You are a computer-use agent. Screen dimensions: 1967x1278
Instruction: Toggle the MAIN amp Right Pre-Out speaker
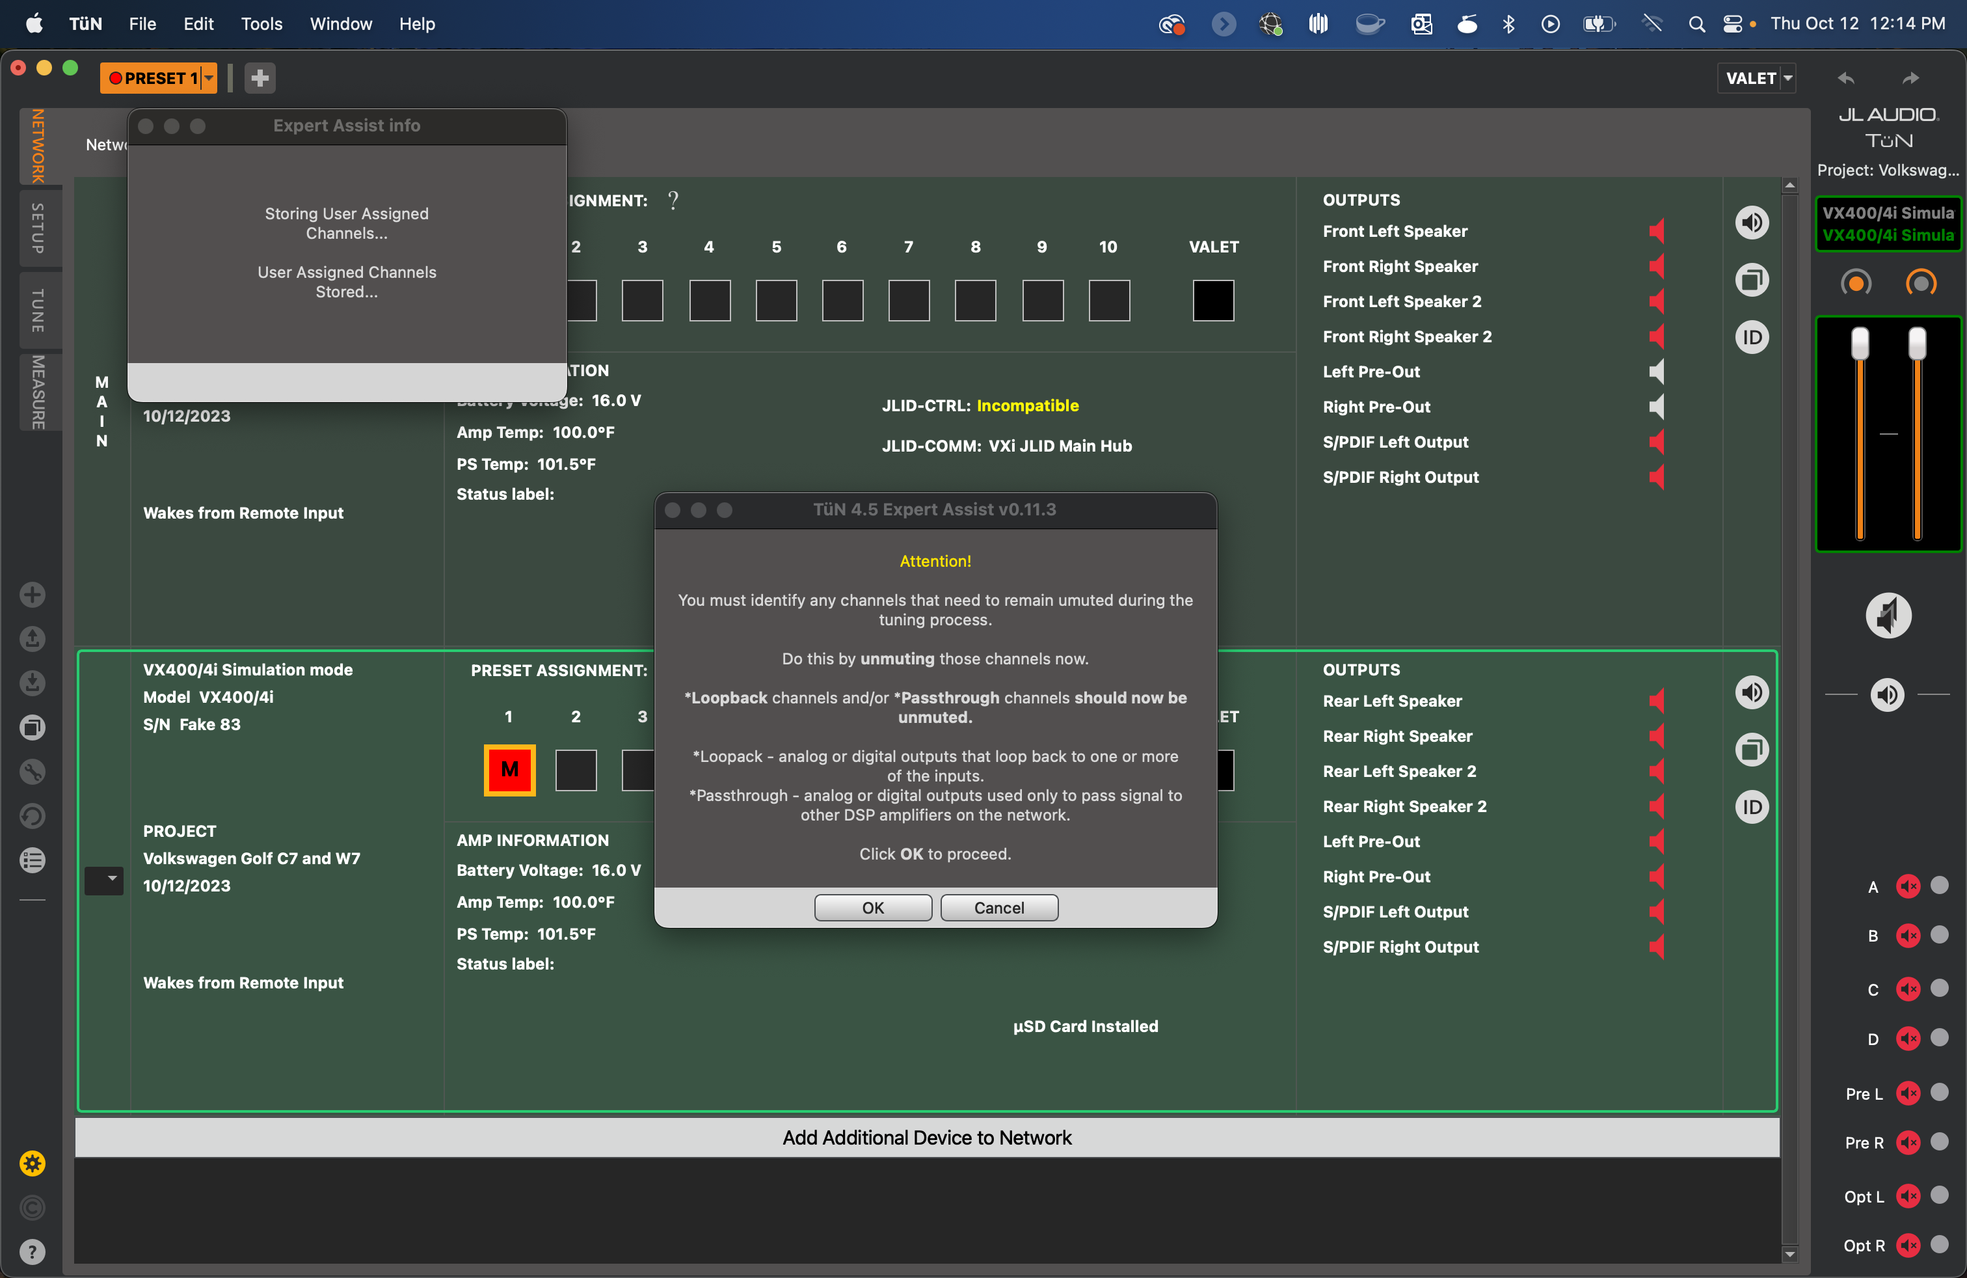tap(1656, 407)
